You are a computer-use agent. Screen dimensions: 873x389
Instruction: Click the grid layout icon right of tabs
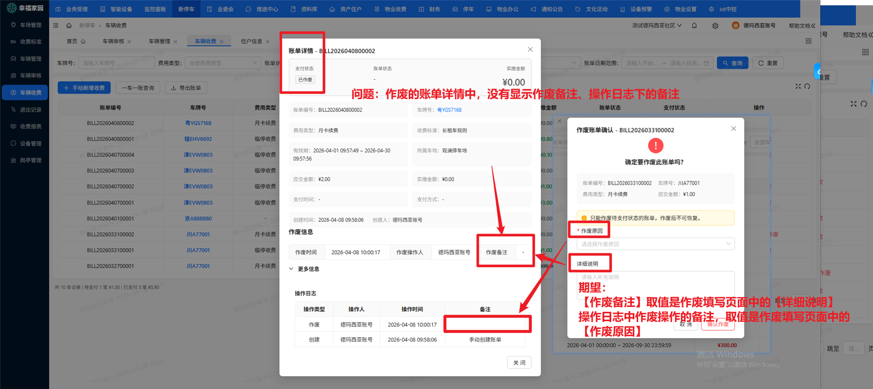tap(809, 41)
